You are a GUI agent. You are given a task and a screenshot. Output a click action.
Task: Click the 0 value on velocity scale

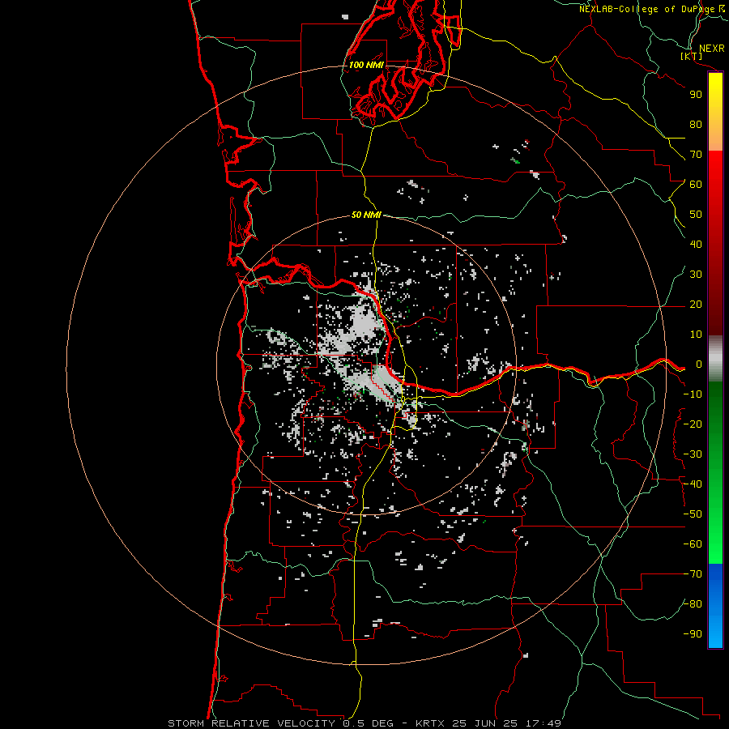click(x=699, y=364)
